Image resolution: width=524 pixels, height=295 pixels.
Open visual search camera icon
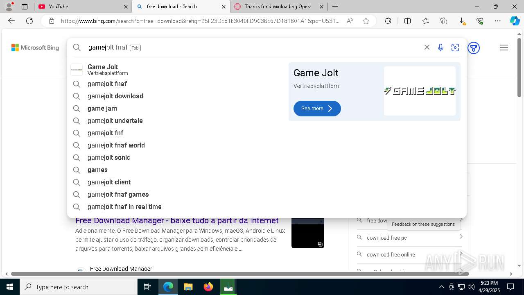point(455,48)
